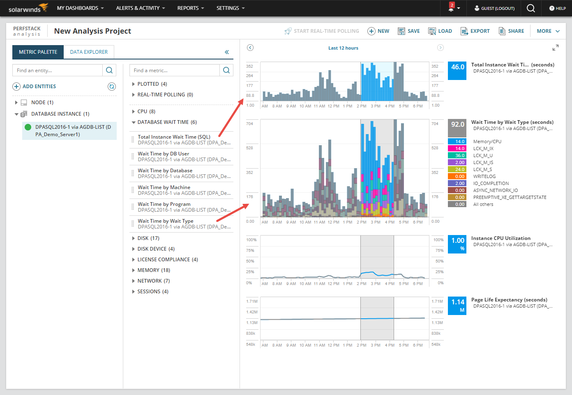Screen dimensions: 572x395
Task: Grab the Total Instance Wait Time handle
Action: (133, 139)
